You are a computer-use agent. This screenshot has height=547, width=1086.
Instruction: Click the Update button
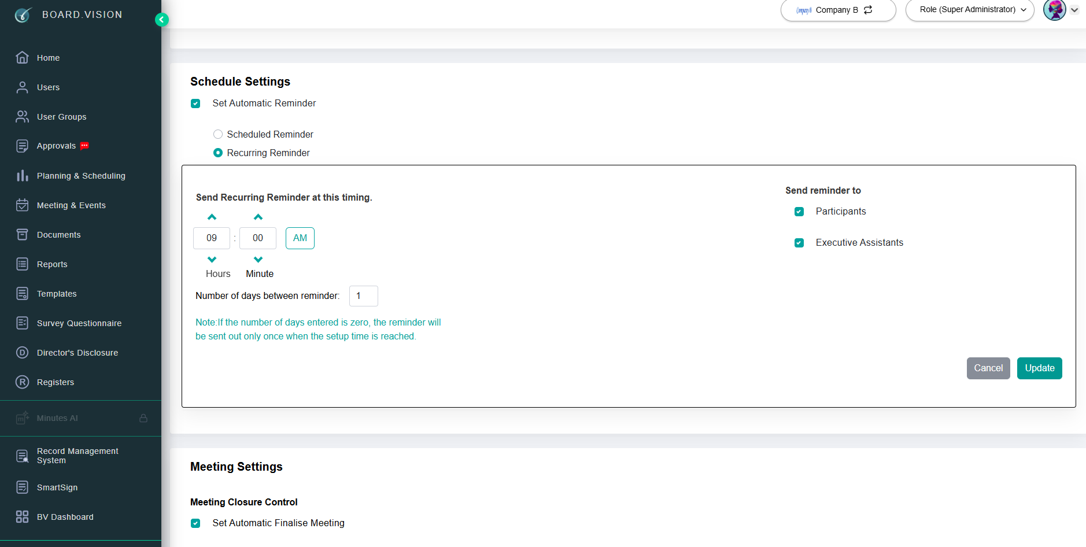click(1040, 368)
